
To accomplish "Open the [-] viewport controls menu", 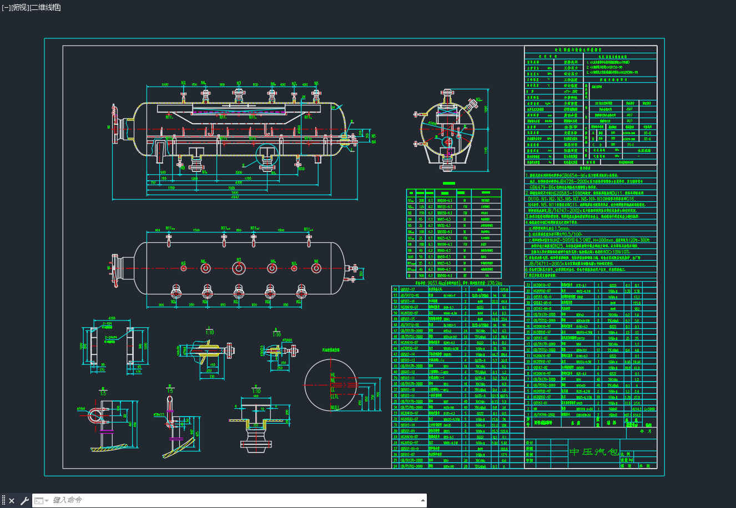I will pyautogui.click(x=6, y=7).
